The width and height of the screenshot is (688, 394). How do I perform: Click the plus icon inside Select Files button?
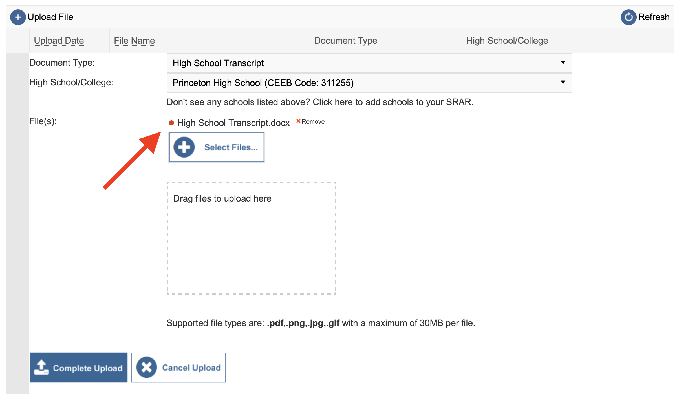coord(184,147)
